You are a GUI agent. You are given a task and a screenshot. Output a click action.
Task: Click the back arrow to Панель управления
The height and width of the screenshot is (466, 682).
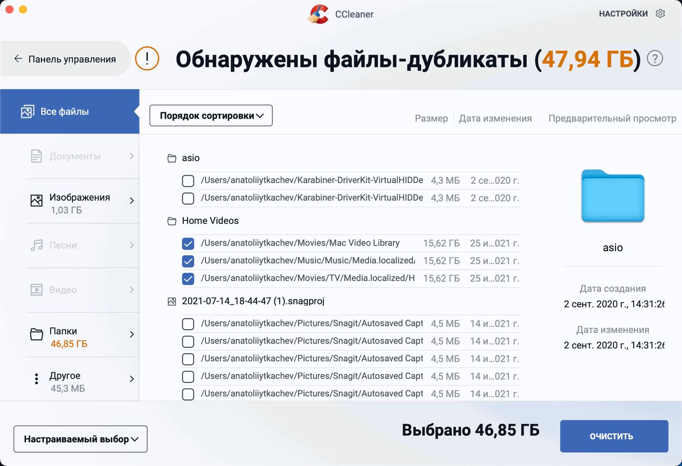(18, 59)
